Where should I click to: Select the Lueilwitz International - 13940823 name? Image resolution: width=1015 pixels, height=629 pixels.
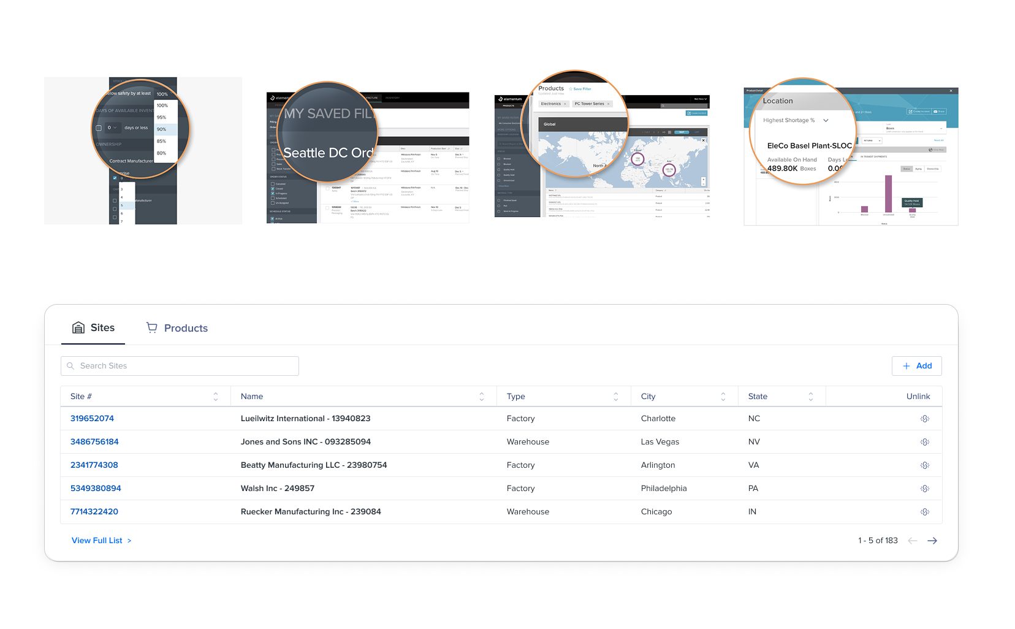click(305, 419)
